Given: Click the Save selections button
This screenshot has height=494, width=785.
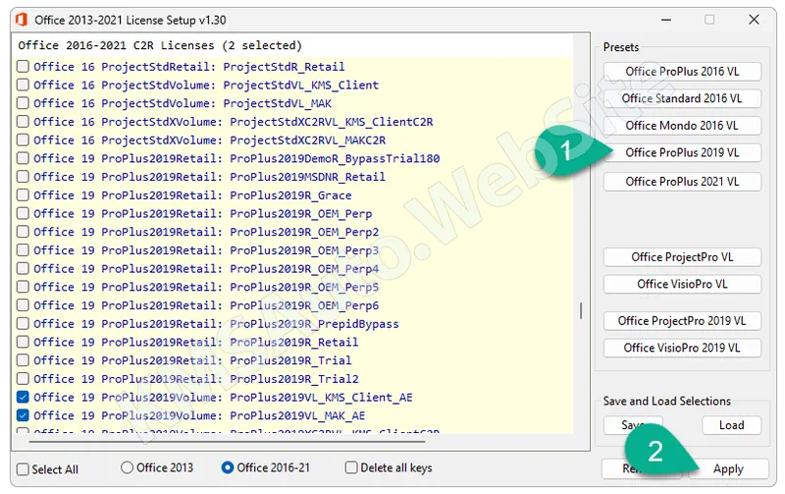Looking at the screenshot, I should click(633, 425).
